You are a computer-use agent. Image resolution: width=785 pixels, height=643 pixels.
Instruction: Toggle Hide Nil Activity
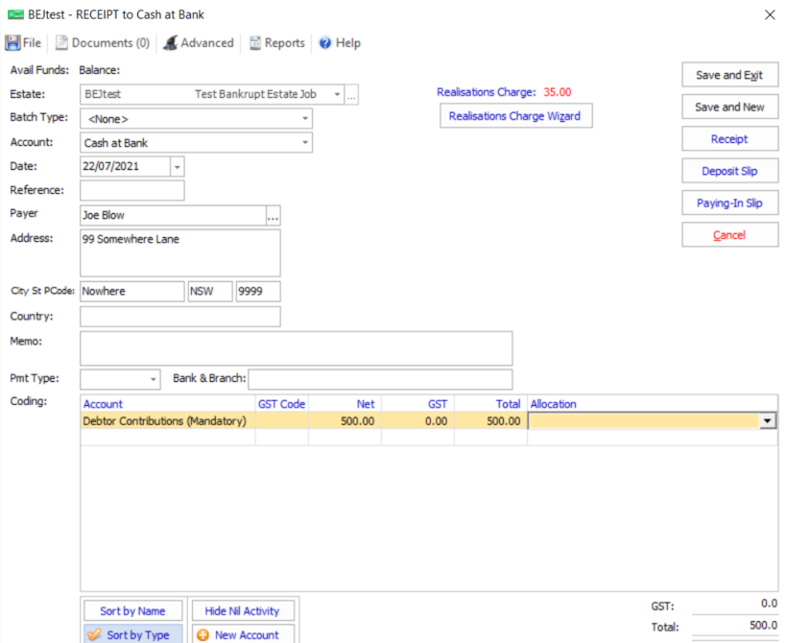point(242,611)
